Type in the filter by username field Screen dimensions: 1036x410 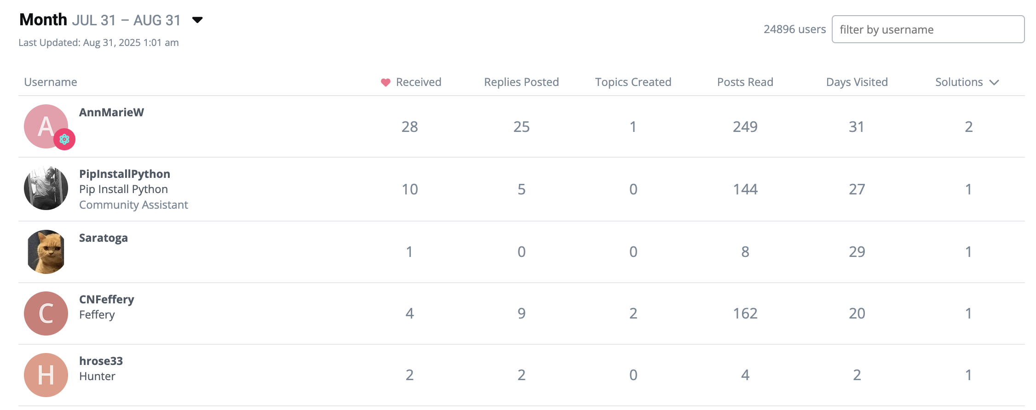coord(927,29)
